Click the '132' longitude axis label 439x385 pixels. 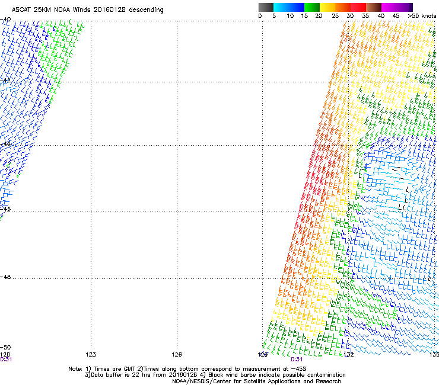point(349,355)
